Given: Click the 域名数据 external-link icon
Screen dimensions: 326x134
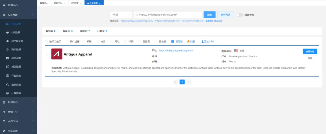Looking at the screenshot, I should point(8,67).
